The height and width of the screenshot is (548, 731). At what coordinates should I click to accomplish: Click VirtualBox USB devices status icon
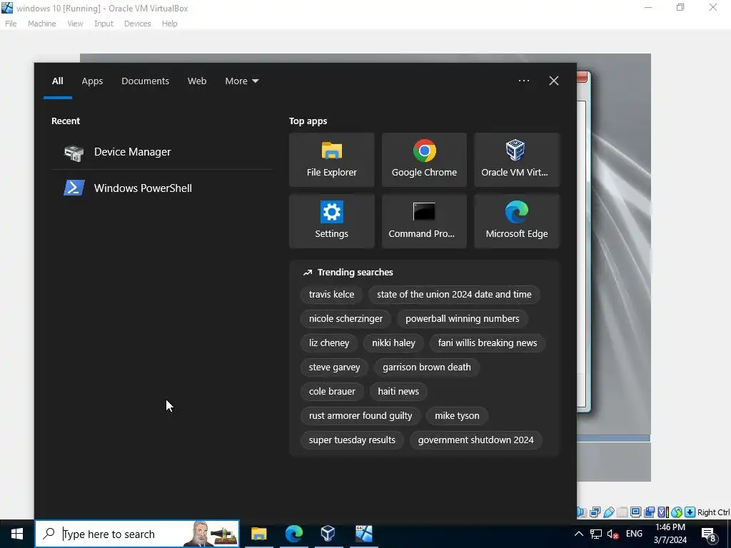[x=609, y=512]
